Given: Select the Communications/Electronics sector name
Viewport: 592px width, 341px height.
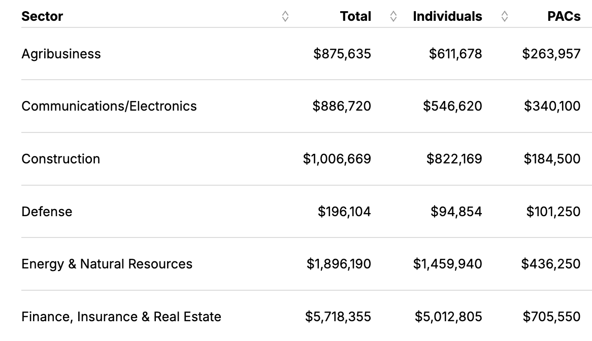Looking at the screenshot, I should [109, 106].
